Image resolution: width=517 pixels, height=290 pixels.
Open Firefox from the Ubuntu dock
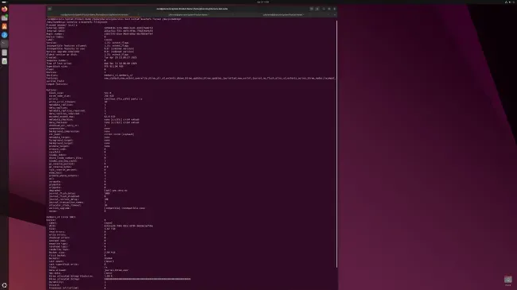[4, 10]
